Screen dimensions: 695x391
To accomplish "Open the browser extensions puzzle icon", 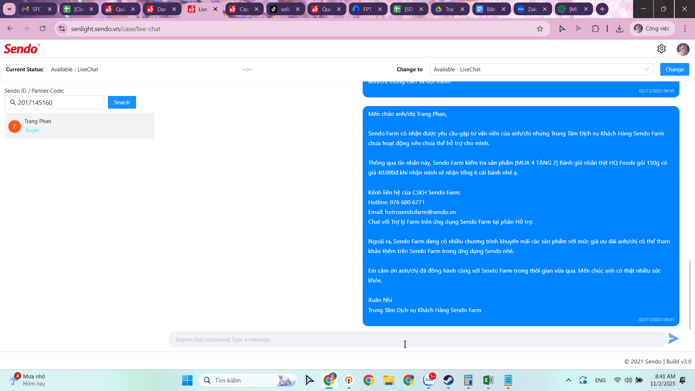I will 595,29.
